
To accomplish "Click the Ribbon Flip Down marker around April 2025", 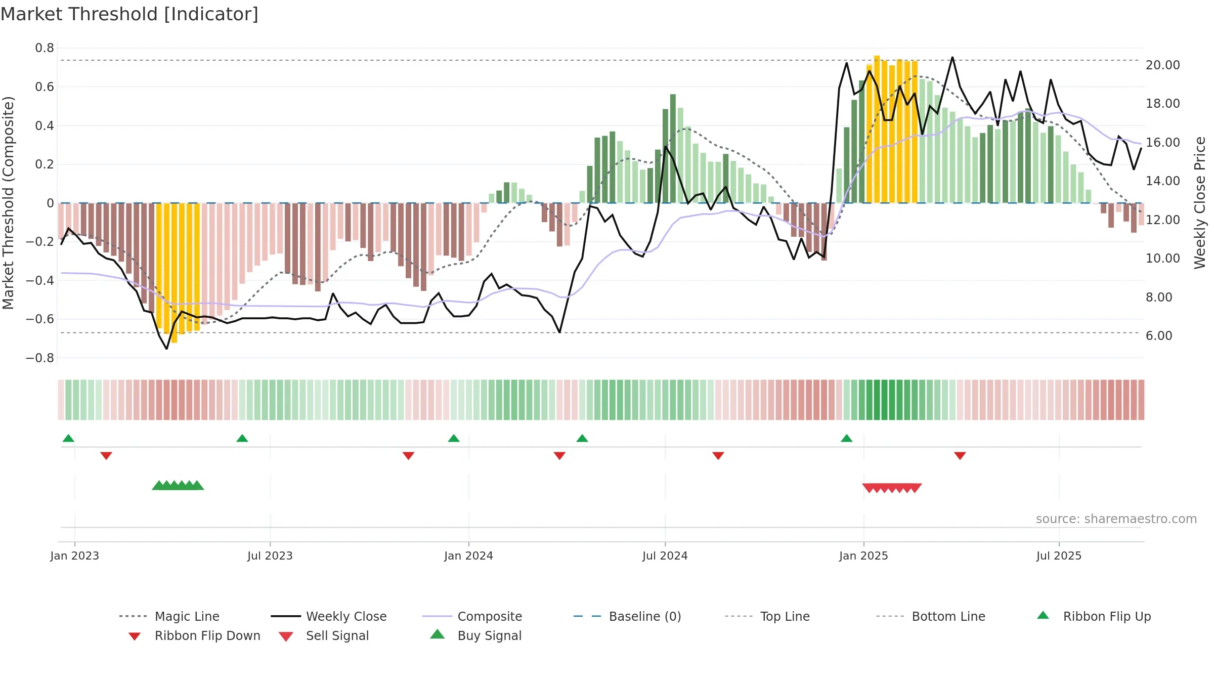I will point(960,456).
